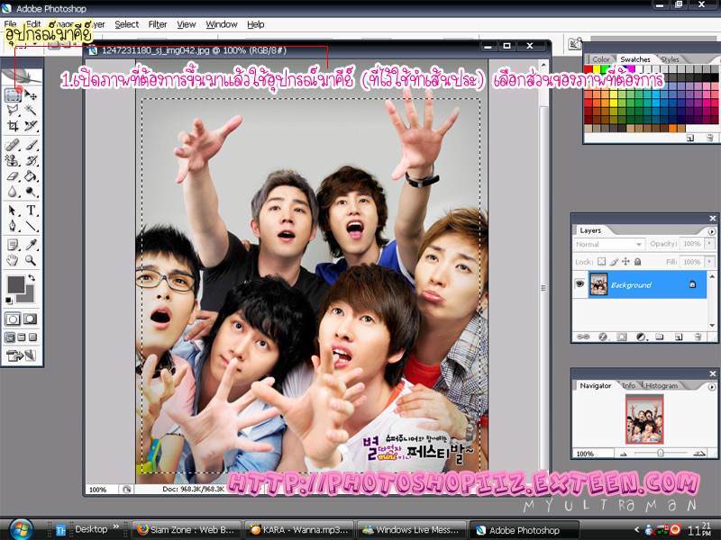Toggle lock position in Layers panel

pos(625,262)
